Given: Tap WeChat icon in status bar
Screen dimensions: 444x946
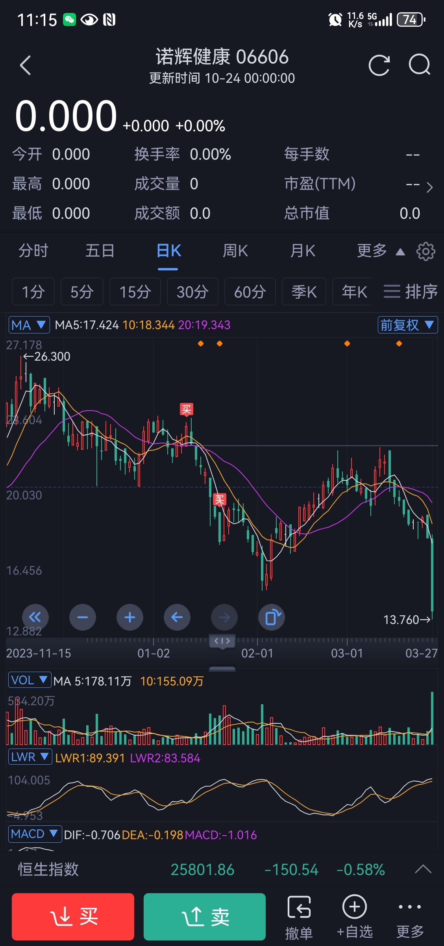Looking at the screenshot, I should click(x=70, y=19).
